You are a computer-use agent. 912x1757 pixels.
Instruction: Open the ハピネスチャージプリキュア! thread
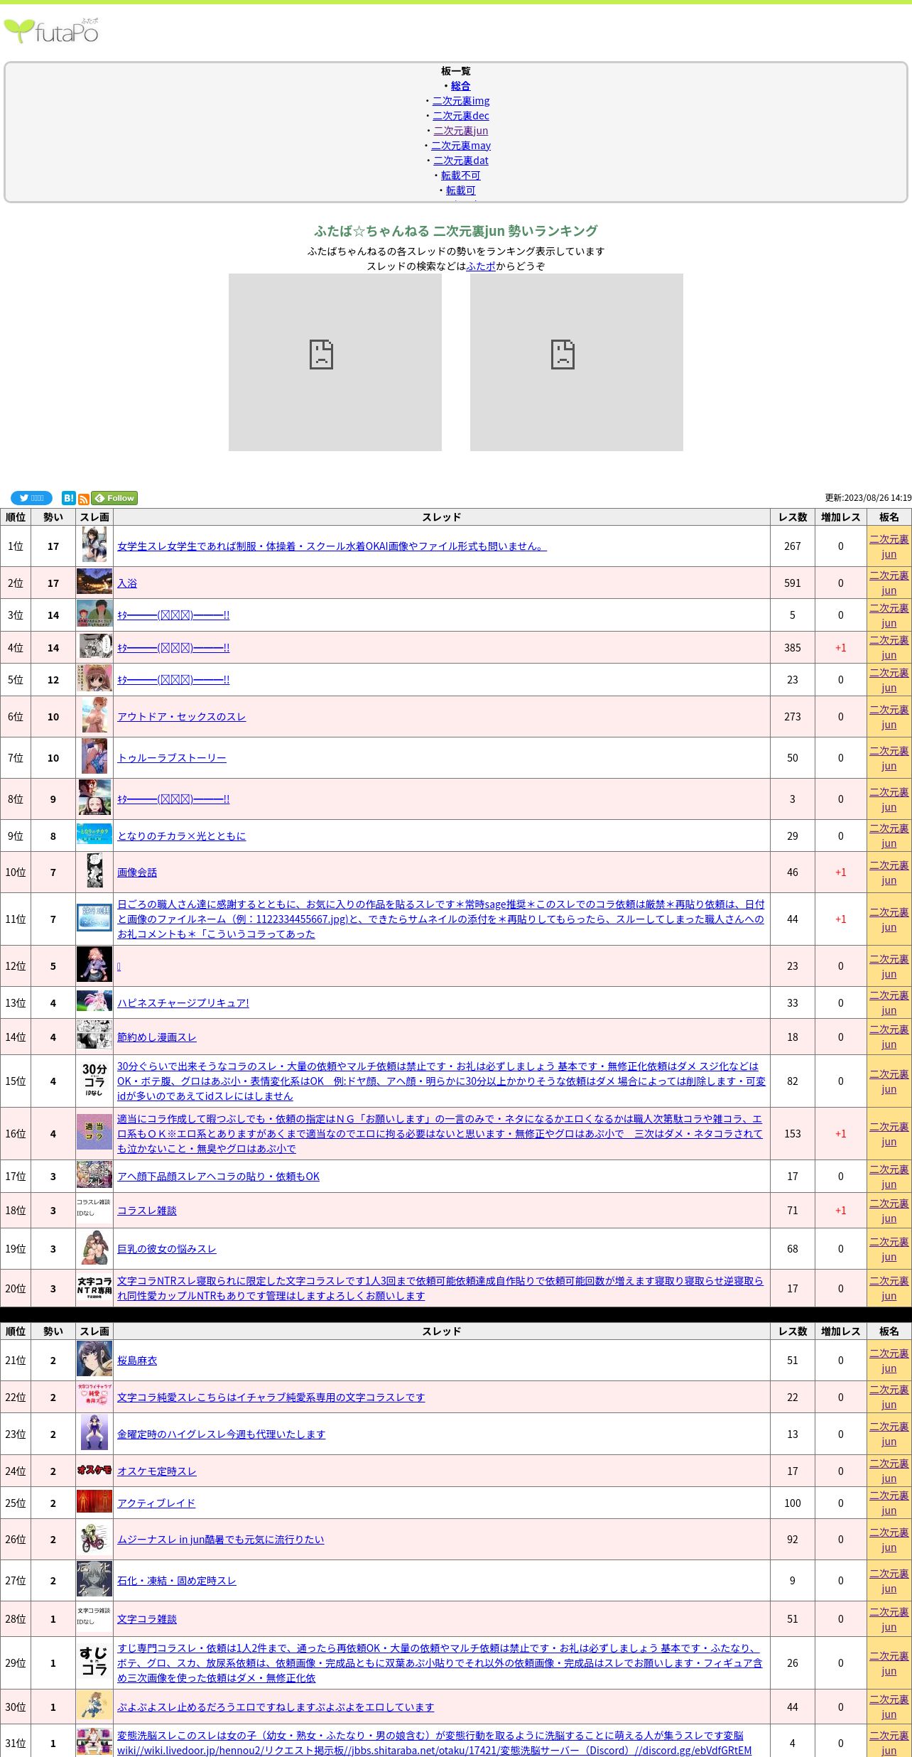[183, 1003]
